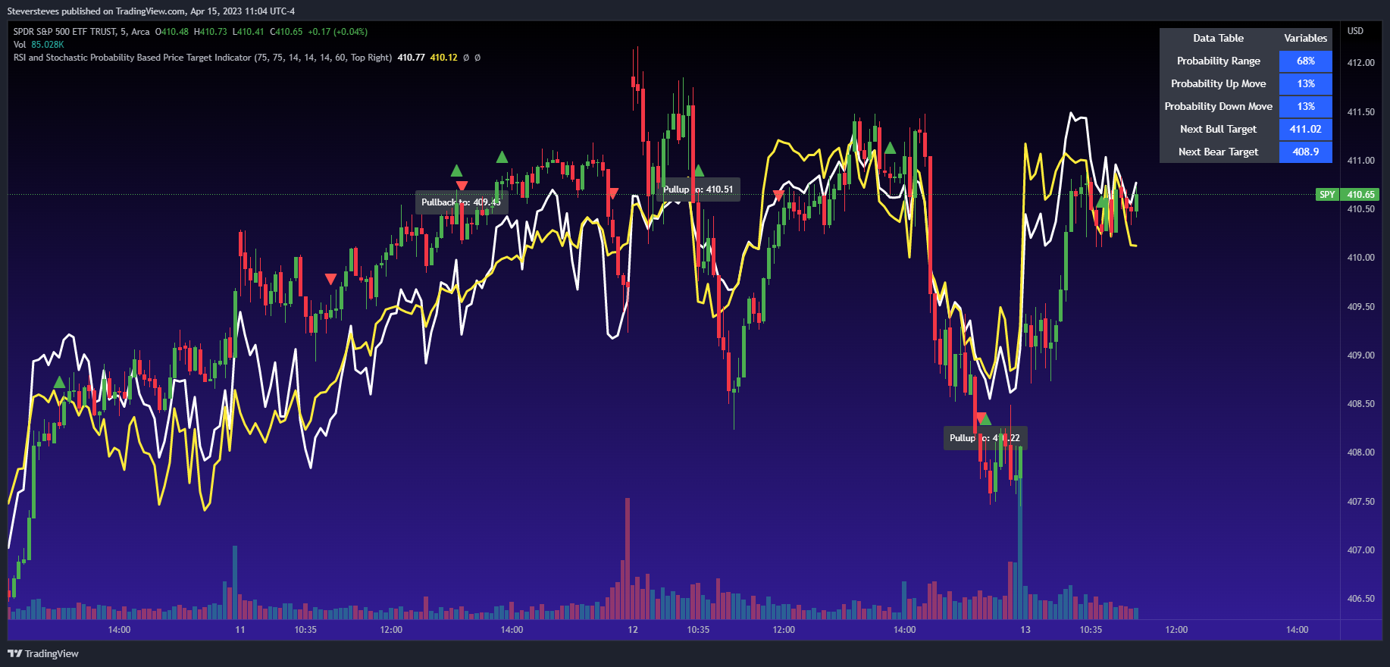
Task: Click the '12' date label on time axis
Action: pos(633,630)
